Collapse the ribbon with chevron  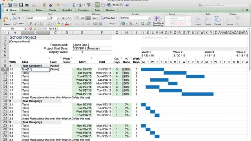click(242, 10)
